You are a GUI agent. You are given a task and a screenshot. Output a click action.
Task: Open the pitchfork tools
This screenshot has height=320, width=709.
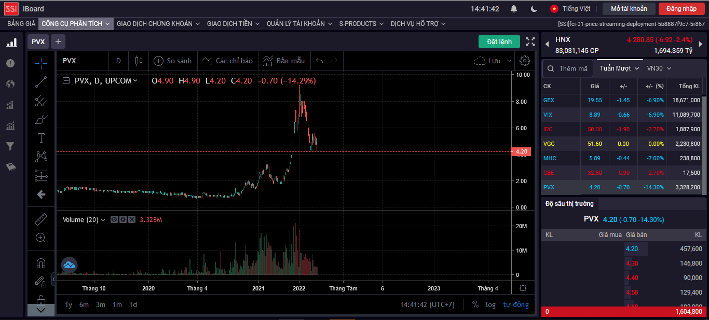click(41, 101)
